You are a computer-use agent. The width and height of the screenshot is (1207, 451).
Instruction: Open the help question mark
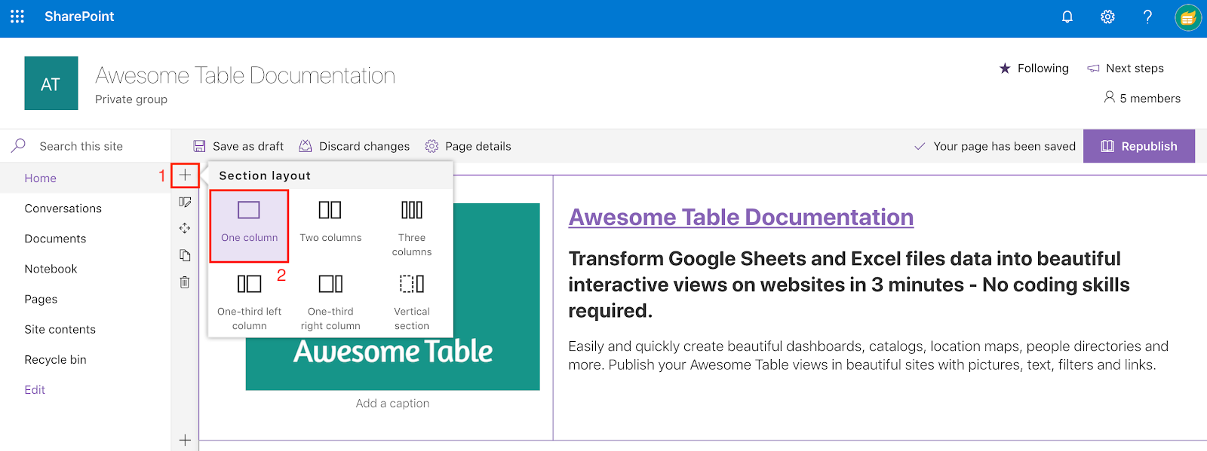[1147, 17]
